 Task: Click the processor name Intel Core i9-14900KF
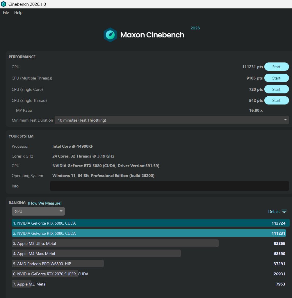[x=73, y=146]
